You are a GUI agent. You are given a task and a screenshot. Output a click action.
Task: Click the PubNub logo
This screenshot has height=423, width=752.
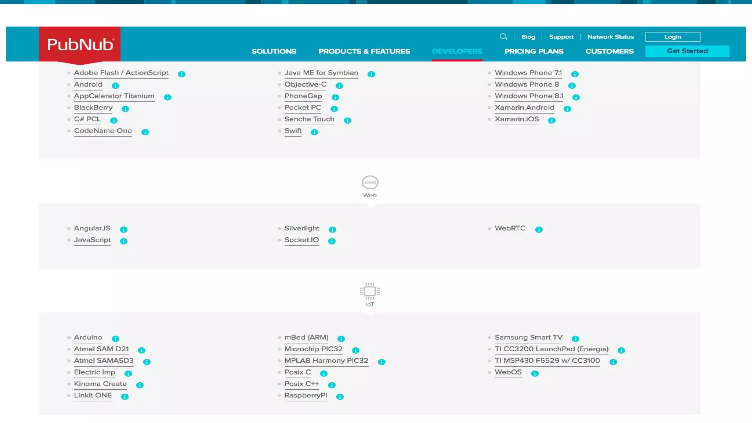click(80, 44)
